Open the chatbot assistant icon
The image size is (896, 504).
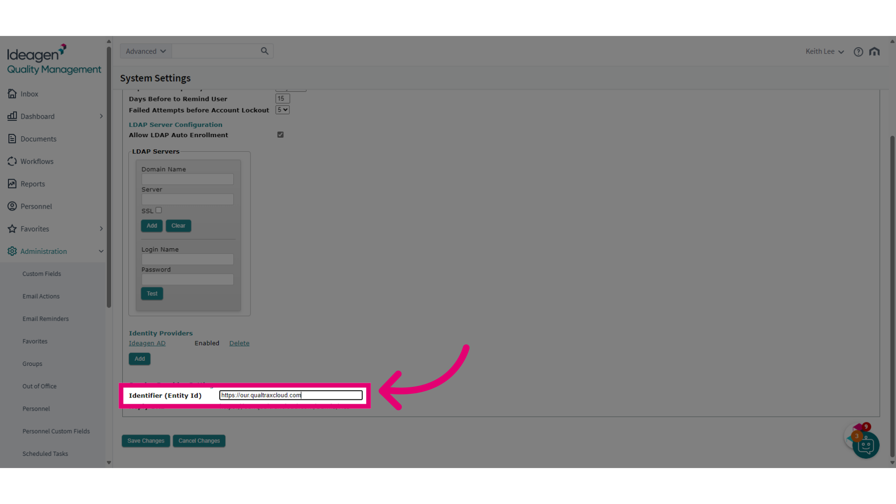coord(866,445)
